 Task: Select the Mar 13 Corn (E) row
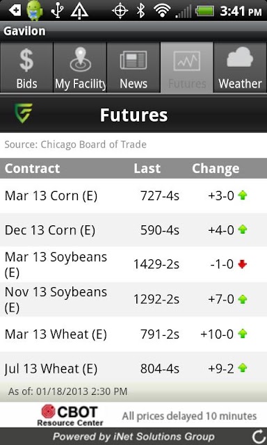[x=133, y=196]
